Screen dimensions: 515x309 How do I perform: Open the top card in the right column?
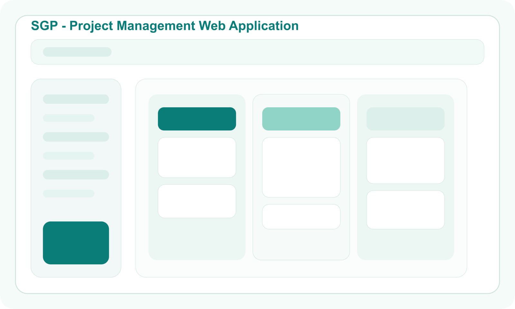[406, 161]
